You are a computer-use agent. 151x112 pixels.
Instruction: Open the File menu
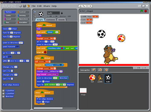pyautogui.click(x=34, y=6)
